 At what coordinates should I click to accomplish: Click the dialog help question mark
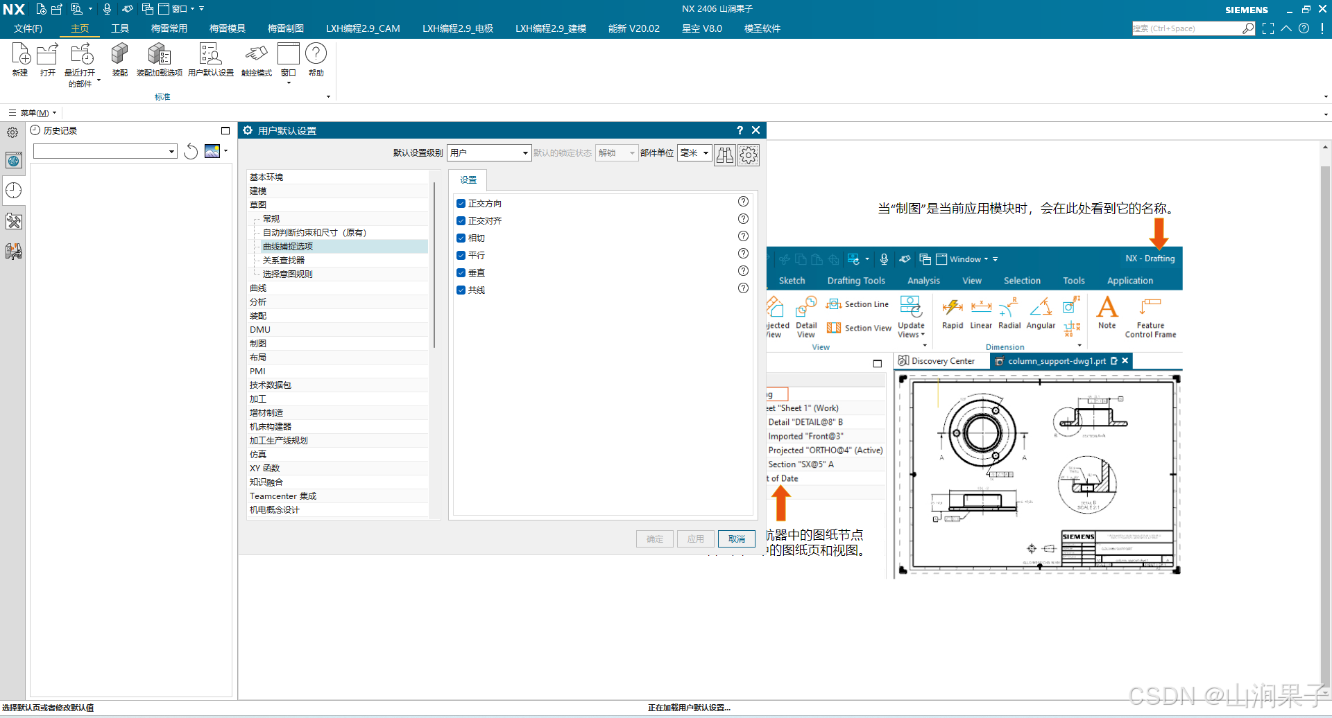click(740, 130)
